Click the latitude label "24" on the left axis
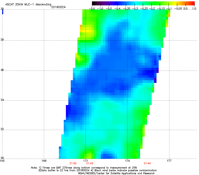Image resolution: width=199 pixels, height=175 pixels. coord(2,100)
